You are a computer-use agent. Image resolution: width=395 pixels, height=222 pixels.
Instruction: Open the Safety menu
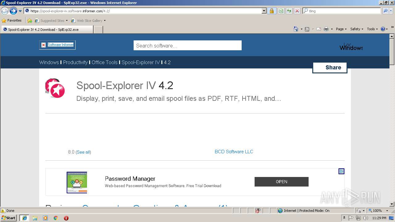357,29
